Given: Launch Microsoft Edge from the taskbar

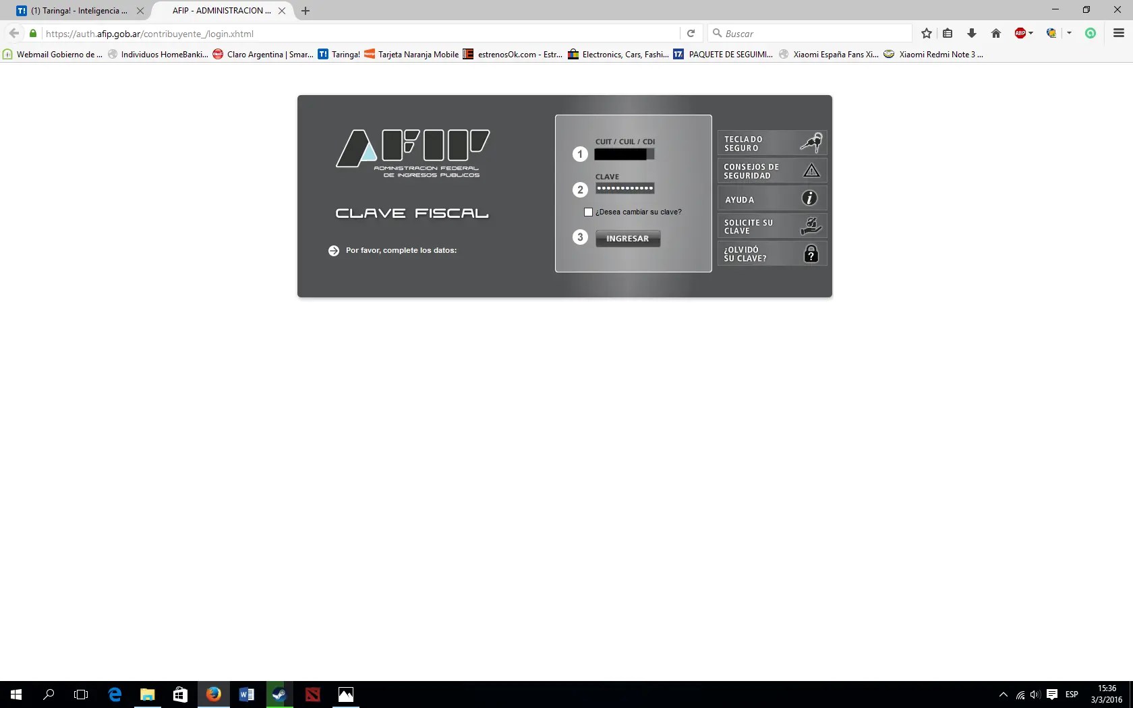Looking at the screenshot, I should pyautogui.click(x=115, y=695).
